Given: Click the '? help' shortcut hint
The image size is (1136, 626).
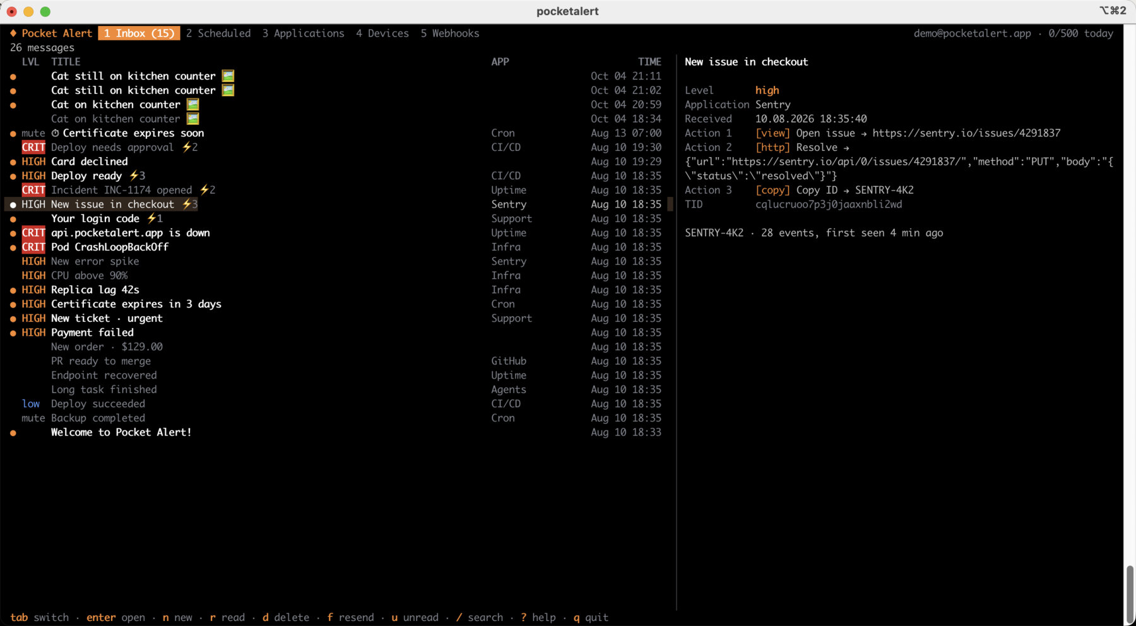Looking at the screenshot, I should (538, 618).
